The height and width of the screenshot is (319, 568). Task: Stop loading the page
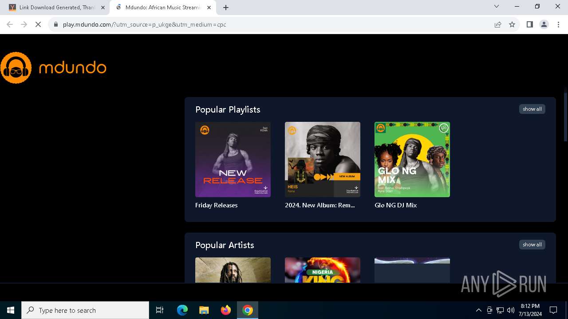point(38,24)
